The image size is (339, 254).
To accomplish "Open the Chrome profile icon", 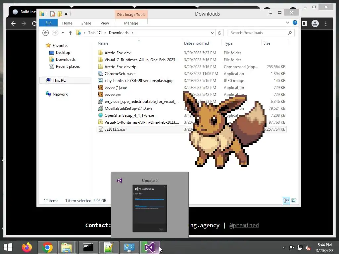I will (x=315, y=23).
